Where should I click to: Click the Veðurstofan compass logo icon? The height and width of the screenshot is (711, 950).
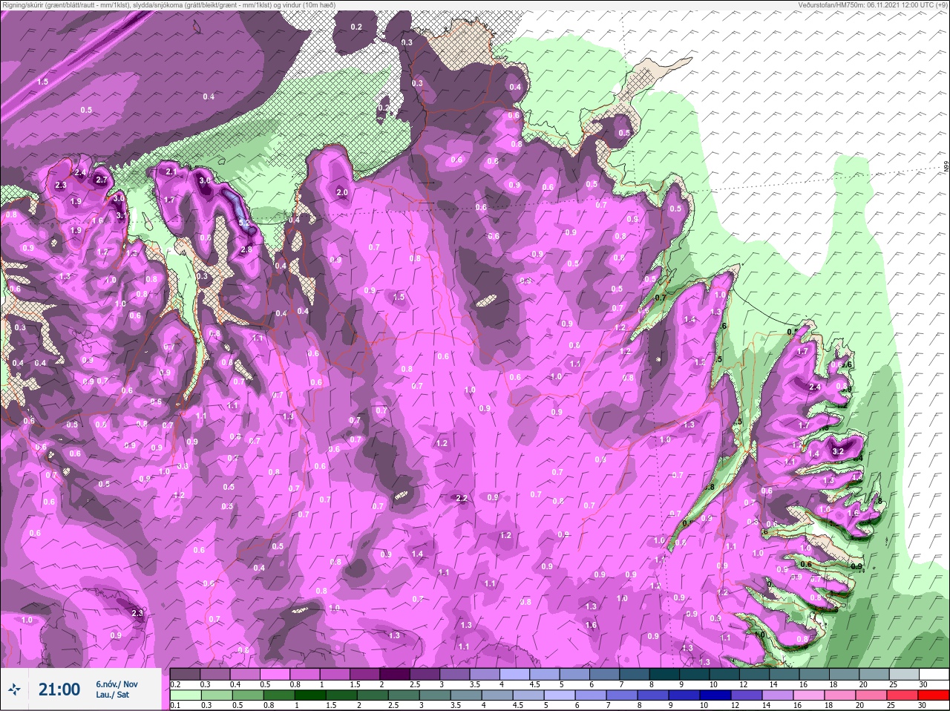pos(15,690)
